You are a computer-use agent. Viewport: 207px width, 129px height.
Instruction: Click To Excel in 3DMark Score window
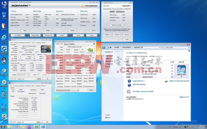(117, 35)
